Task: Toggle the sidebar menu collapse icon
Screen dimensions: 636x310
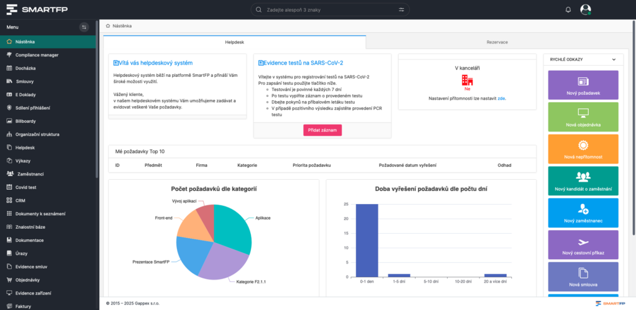Action: (84, 27)
